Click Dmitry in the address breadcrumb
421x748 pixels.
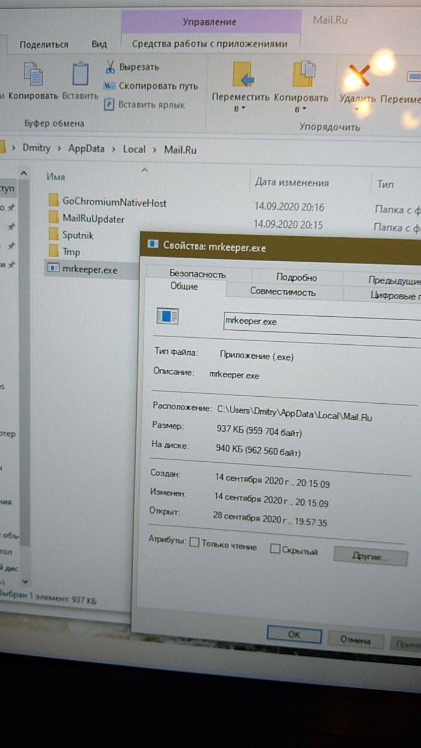click(36, 148)
